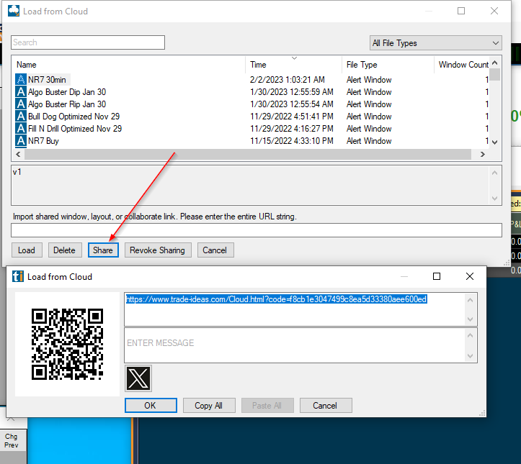Viewport: 521px width, 464px height.
Task: Click the disabled Paste All button
Action: pyautogui.click(x=267, y=405)
